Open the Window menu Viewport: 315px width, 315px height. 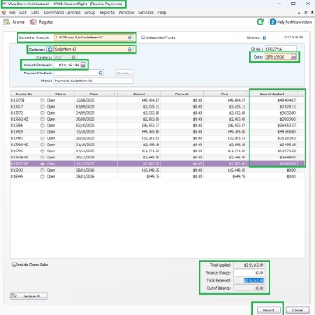pyautogui.click(x=126, y=12)
